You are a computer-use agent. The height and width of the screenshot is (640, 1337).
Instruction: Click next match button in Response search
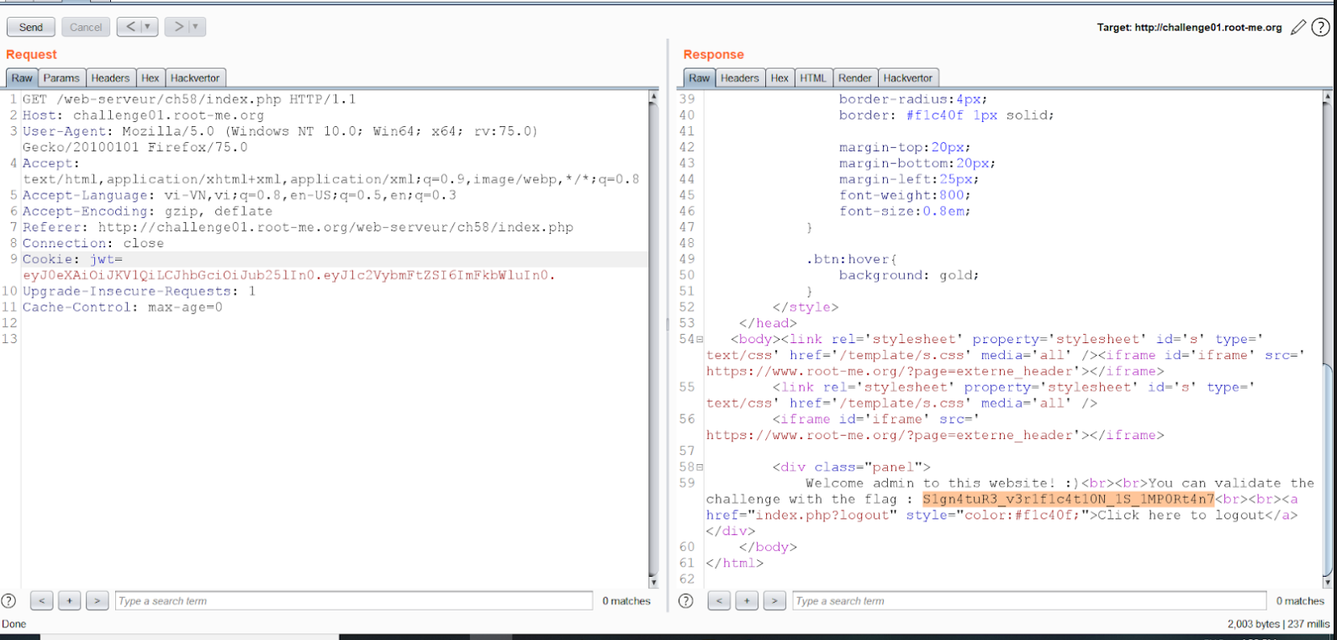click(774, 600)
